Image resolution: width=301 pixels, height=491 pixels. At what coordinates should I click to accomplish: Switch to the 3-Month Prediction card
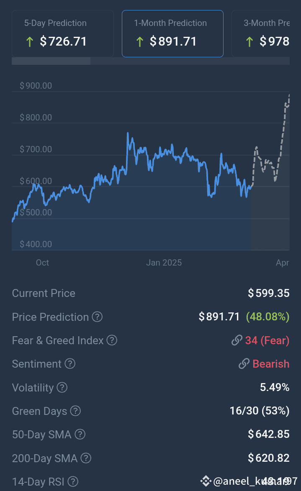tap(264, 33)
